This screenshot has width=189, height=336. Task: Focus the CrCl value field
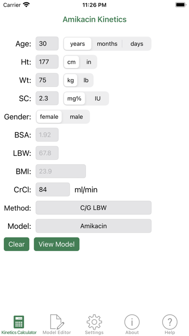pos(53,189)
